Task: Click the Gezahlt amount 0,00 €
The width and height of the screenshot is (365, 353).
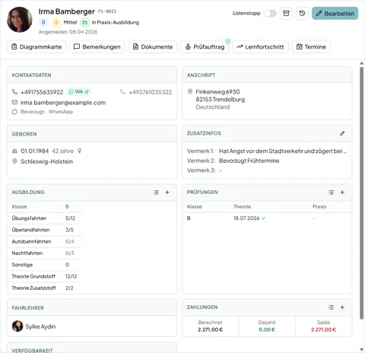Action: tap(267, 329)
